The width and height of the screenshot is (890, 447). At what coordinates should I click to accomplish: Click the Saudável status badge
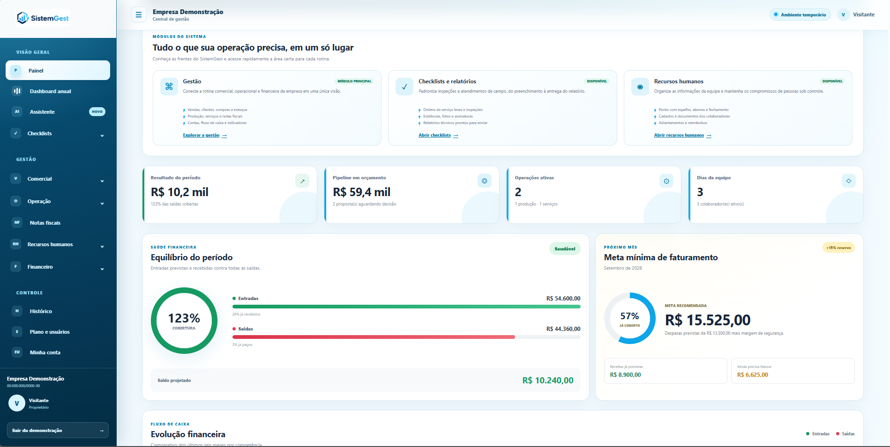565,249
